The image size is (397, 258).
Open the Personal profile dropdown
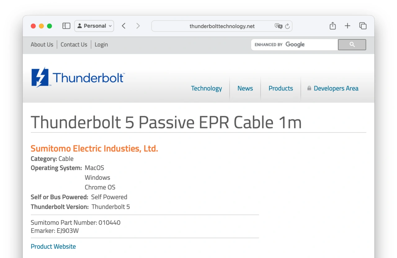coord(94,26)
